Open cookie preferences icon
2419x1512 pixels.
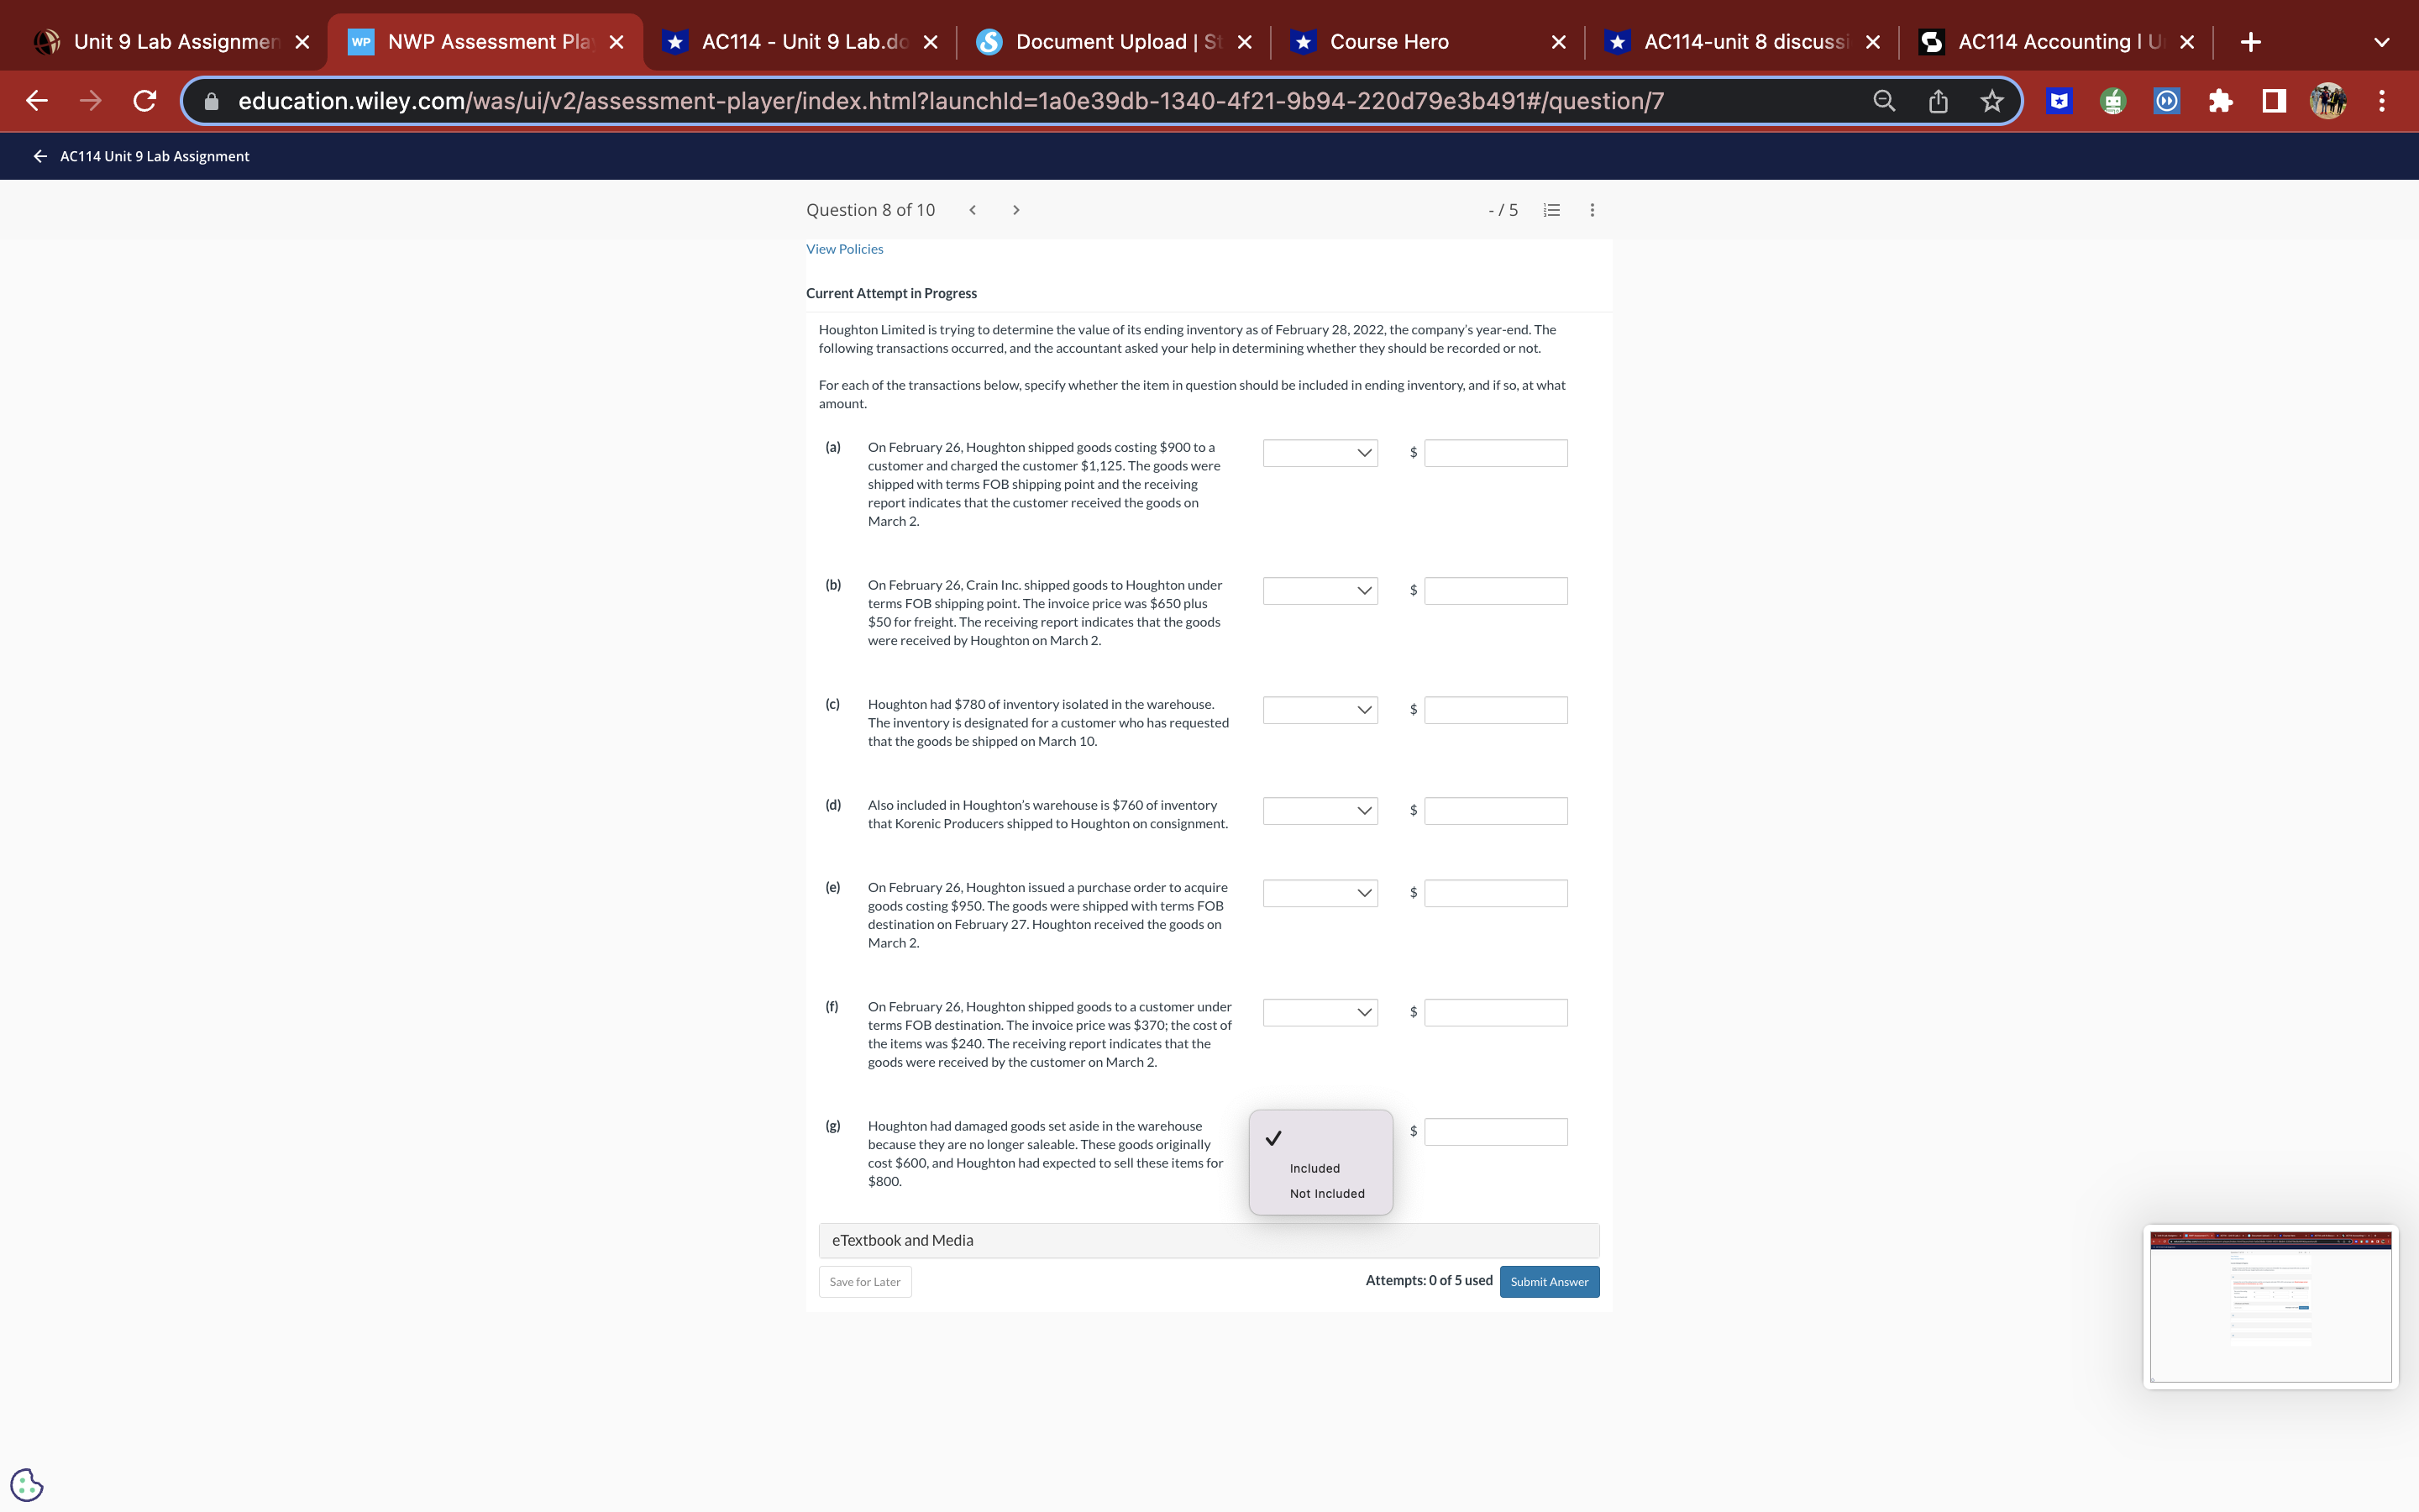[x=26, y=1484]
